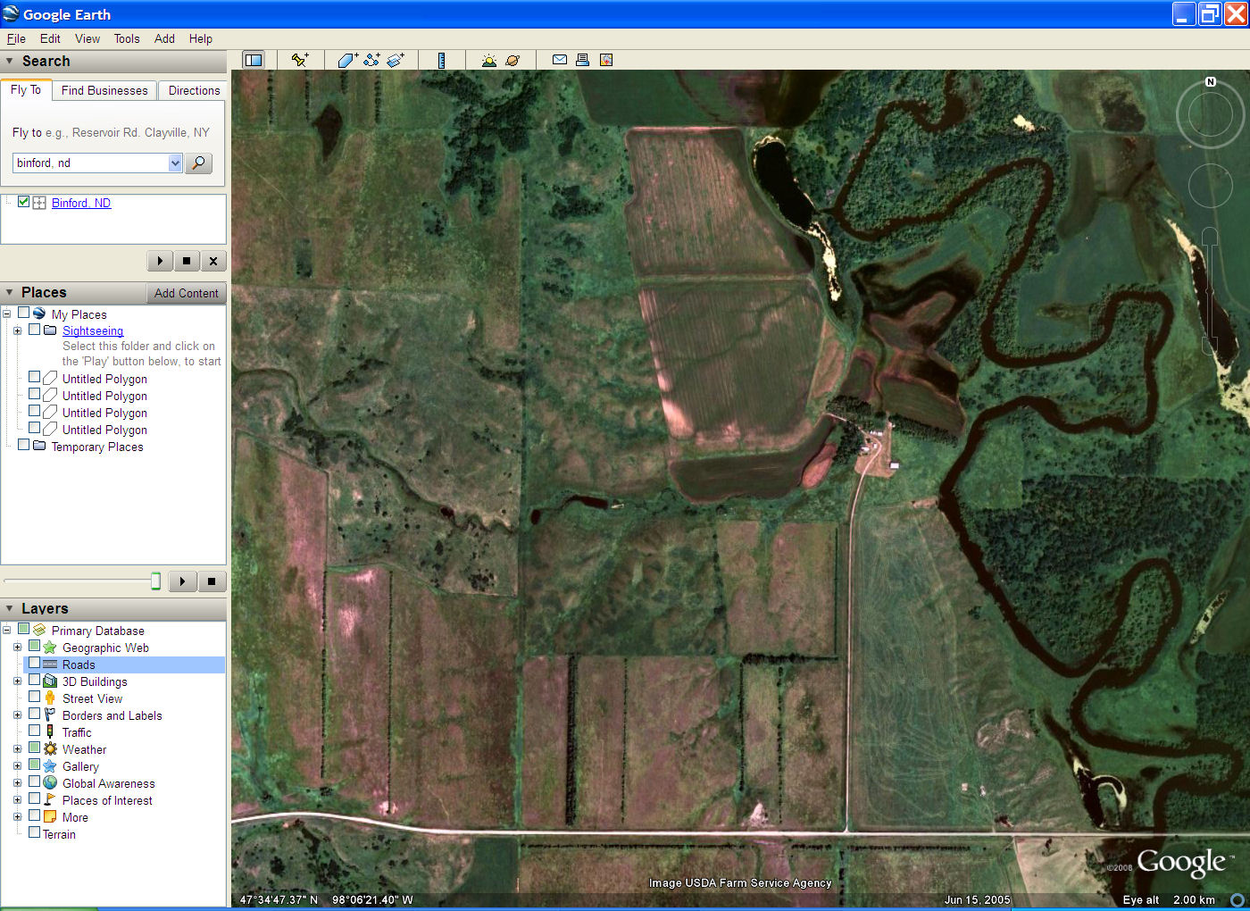This screenshot has width=1250, height=911.
Task: Stop the search results tour
Action: pyautogui.click(x=187, y=261)
